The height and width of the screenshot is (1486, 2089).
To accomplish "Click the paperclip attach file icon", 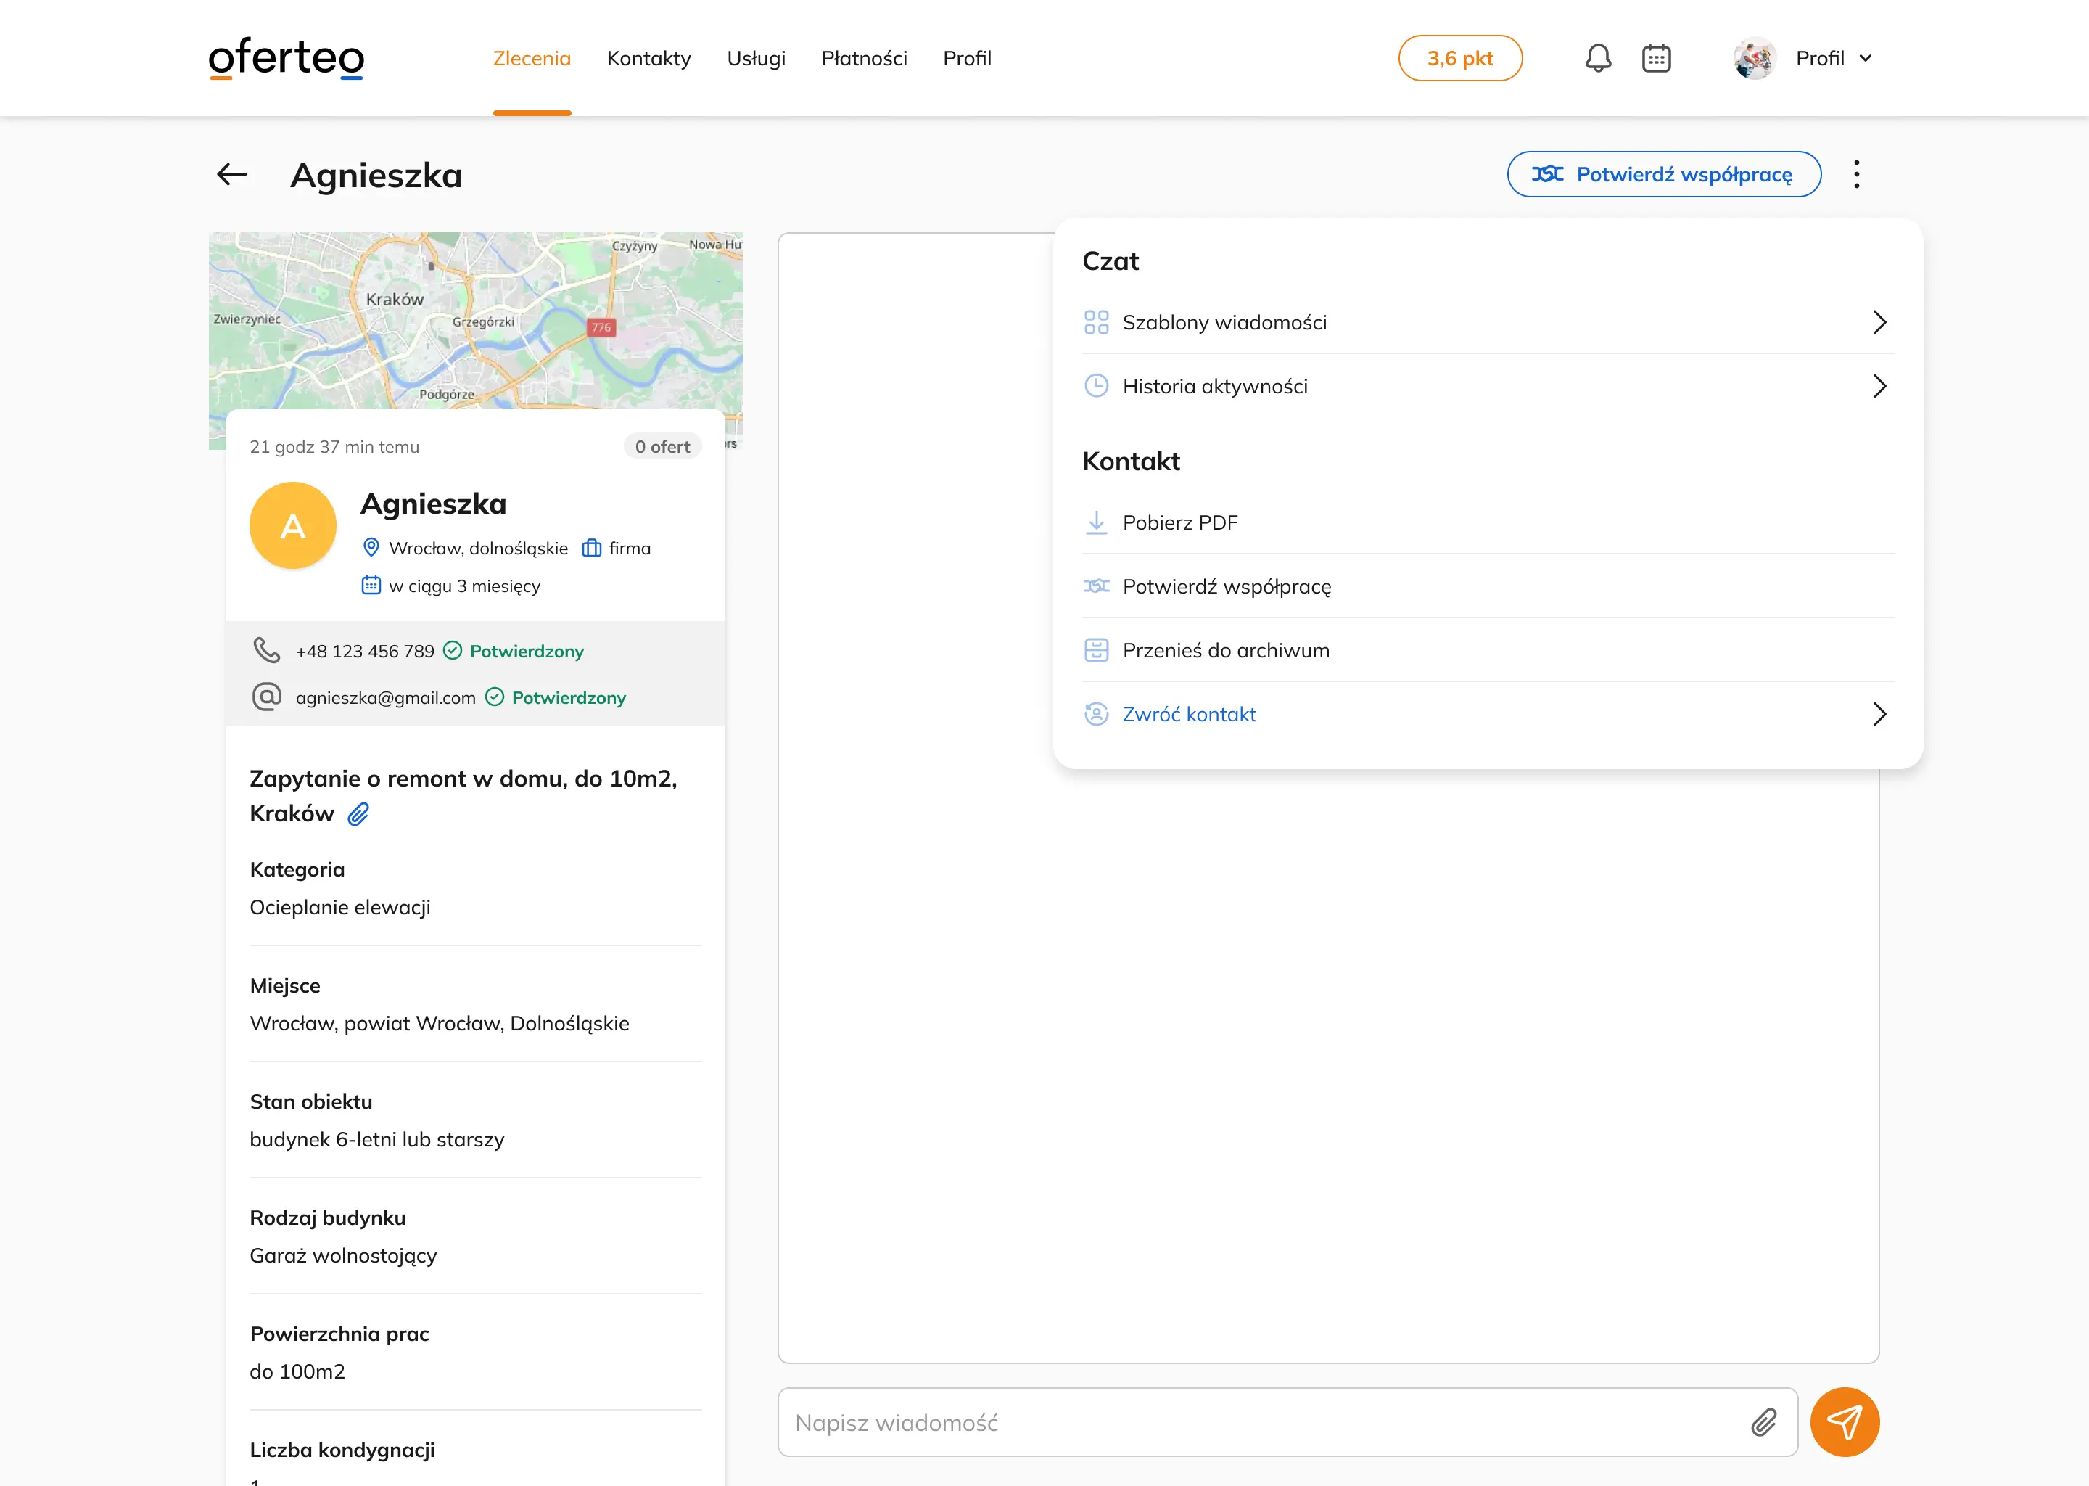I will pos(1763,1422).
